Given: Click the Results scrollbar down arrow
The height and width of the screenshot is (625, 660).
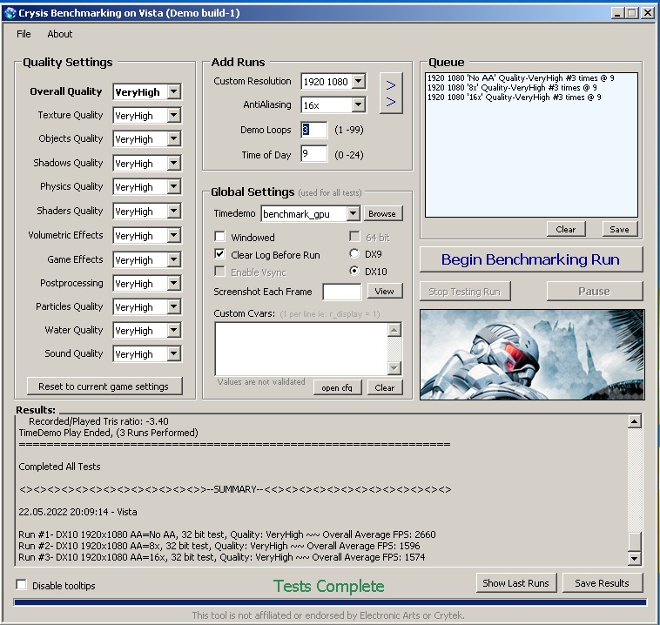Looking at the screenshot, I should pos(635,559).
